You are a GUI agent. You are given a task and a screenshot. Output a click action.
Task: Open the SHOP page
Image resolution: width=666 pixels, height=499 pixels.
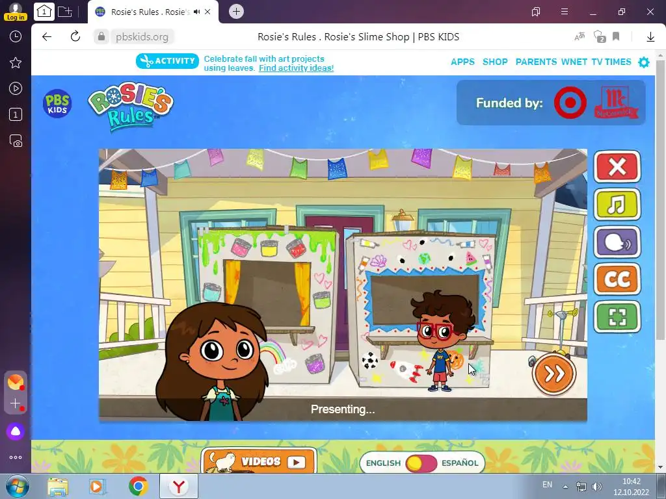tap(495, 62)
